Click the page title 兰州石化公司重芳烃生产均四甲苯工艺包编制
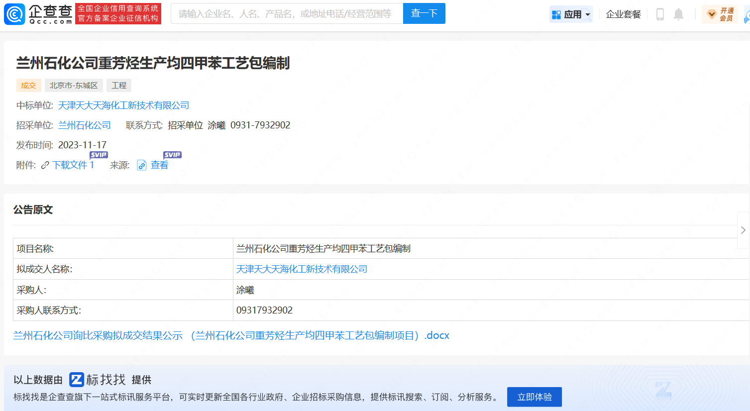The image size is (750, 411). [153, 63]
